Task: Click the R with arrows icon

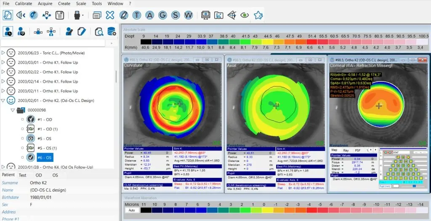Action: click(46, 15)
